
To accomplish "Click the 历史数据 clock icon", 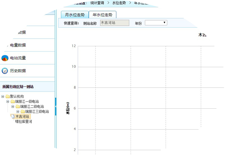I will tap(5, 71).
